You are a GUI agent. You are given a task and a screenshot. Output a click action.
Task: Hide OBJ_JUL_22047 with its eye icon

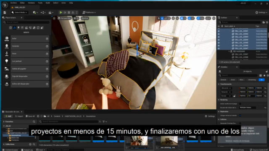point(219,49)
